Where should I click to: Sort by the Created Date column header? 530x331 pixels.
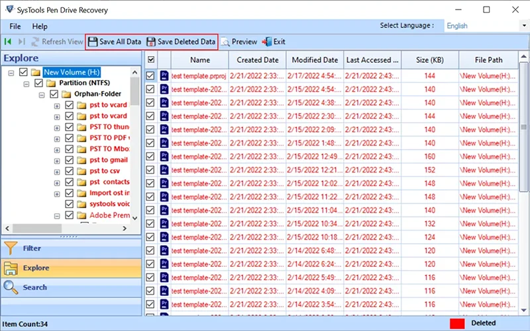pyautogui.click(x=258, y=60)
